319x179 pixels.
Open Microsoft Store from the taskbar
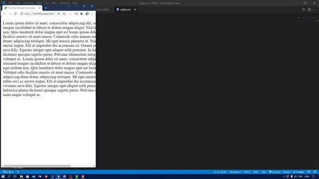pyautogui.click(x=27, y=177)
